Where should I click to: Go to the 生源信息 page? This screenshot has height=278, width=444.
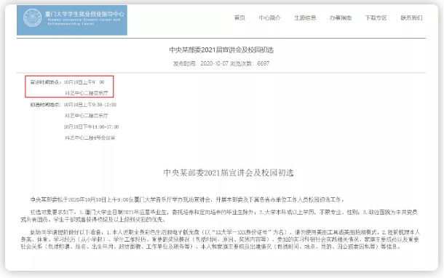[305, 18]
